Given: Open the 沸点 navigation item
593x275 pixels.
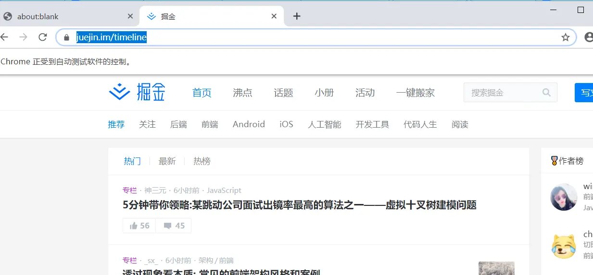Looking at the screenshot, I should 242,93.
